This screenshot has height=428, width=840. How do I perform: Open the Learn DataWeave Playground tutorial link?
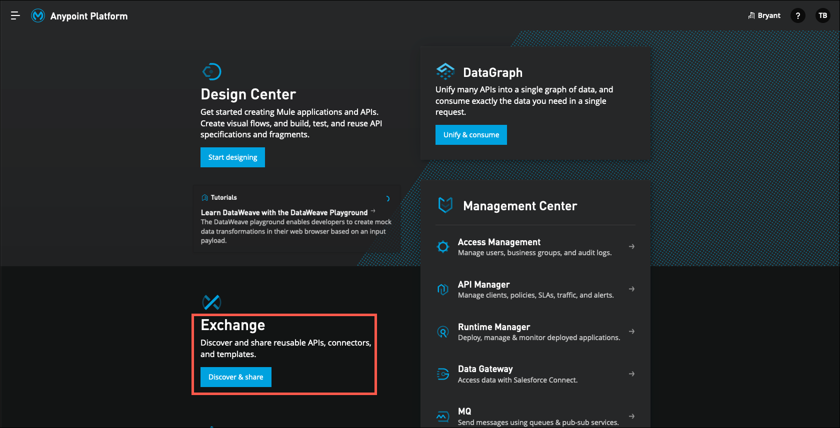pos(284,213)
